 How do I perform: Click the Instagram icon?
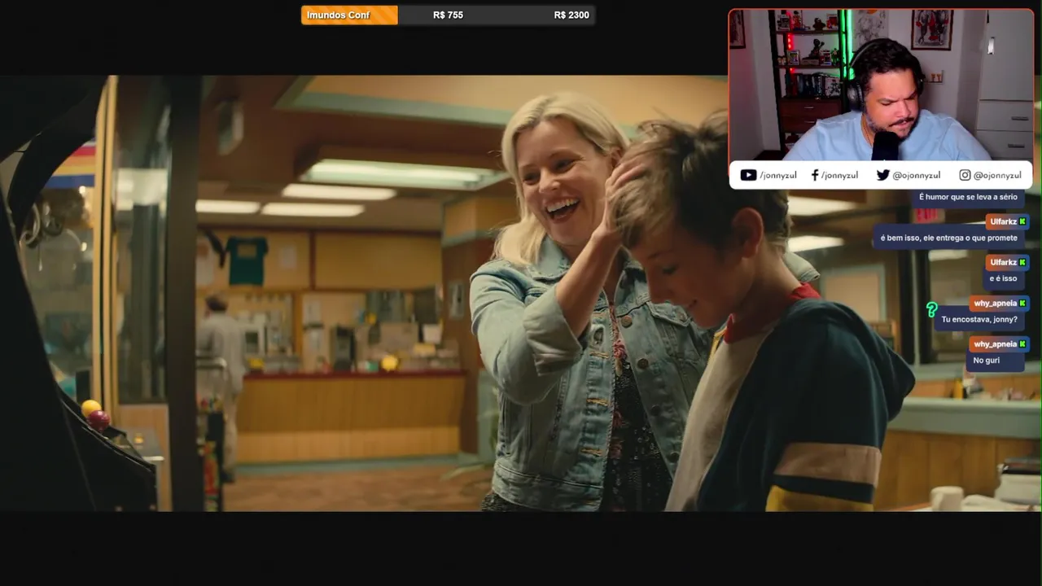pos(965,175)
